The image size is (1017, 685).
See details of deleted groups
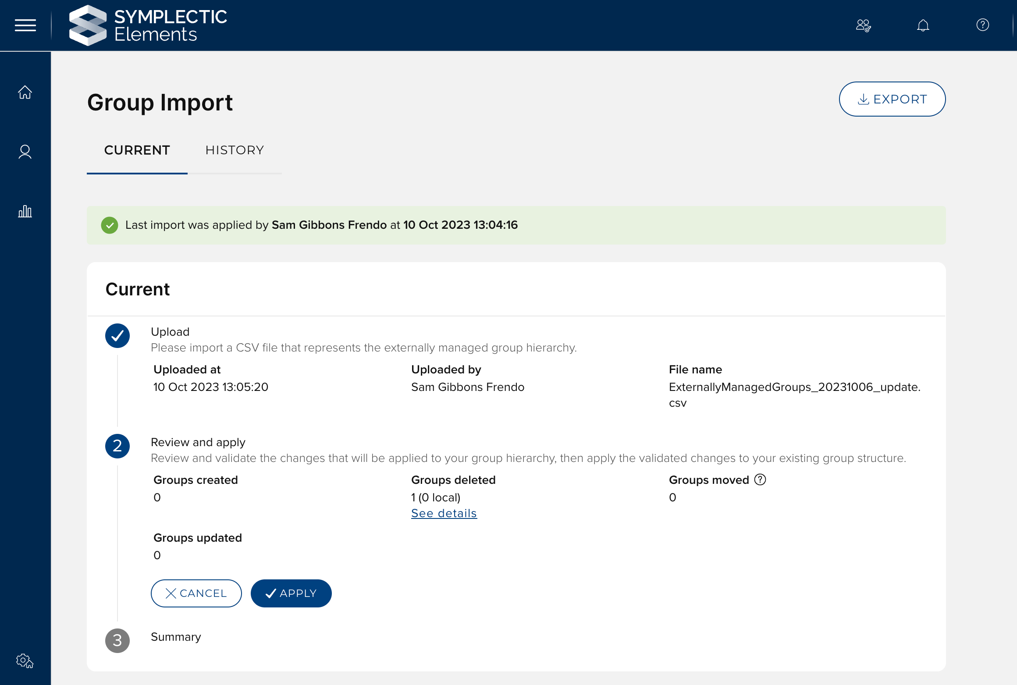pos(444,513)
